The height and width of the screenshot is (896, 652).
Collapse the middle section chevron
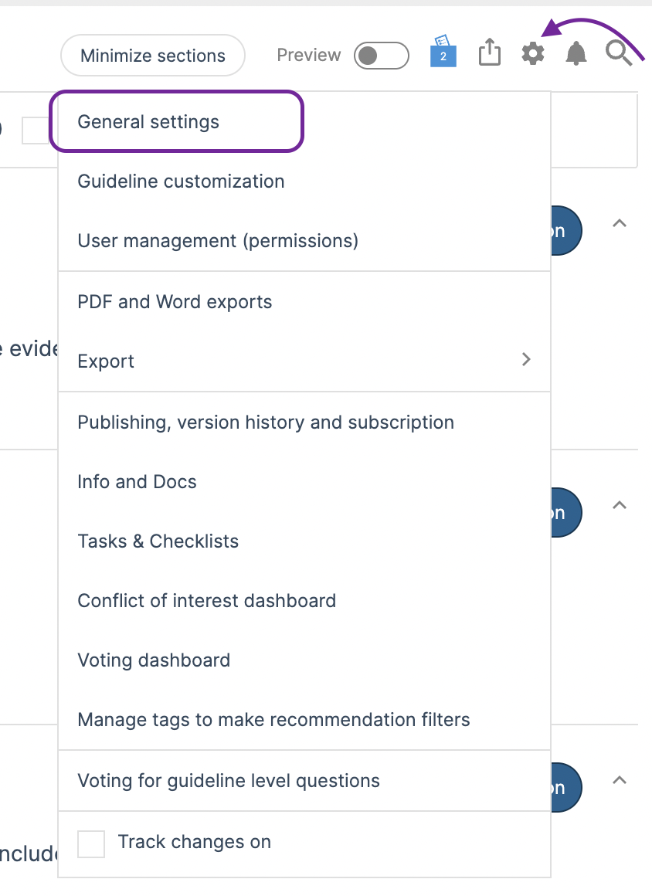619,505
